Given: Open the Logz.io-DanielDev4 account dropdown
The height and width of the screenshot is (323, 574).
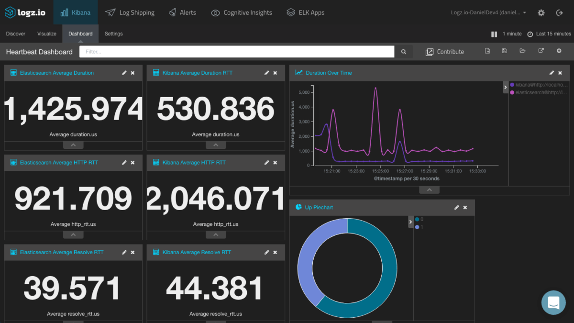Looking at the screenshot, I should pyautogui.click(x=488, y=13).
